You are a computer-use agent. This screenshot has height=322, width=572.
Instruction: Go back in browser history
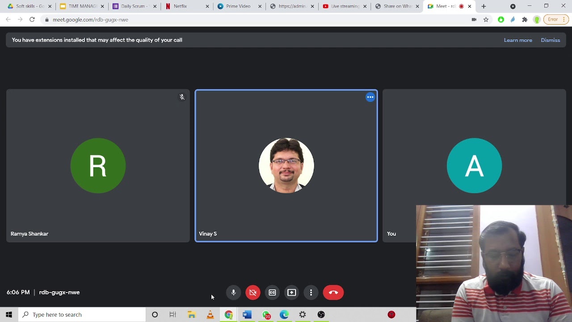coord(8,20)
